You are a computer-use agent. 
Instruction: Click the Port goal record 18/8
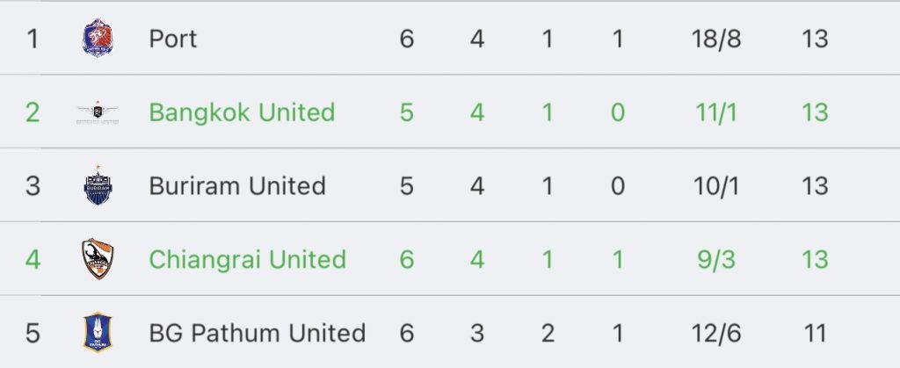tap(715, 39)
